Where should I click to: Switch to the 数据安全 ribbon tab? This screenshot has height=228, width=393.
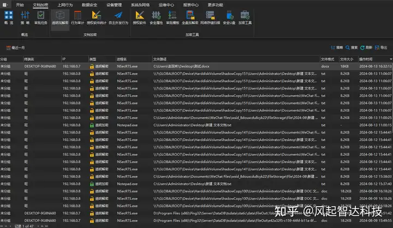[90, 5]
